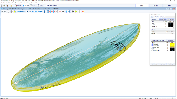This screenshot has width=177, height=99.
Task: Click the Load Elements button
Action: [163, 19]
